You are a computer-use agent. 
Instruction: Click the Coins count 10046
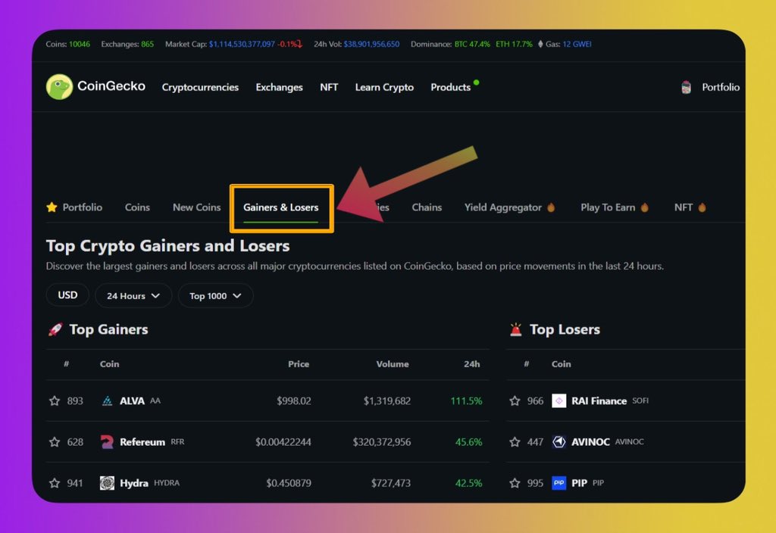coord(79,44)
